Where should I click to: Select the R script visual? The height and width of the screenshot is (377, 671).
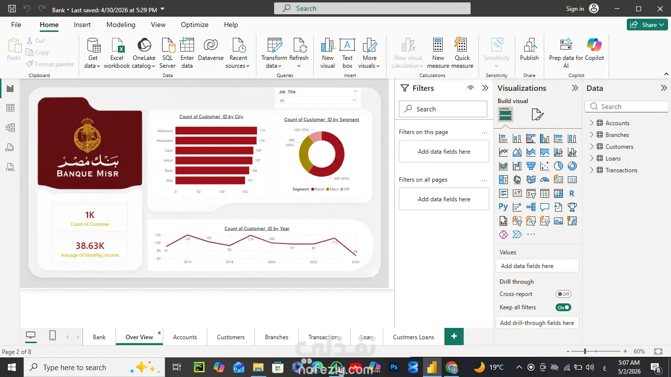[572, 193]
